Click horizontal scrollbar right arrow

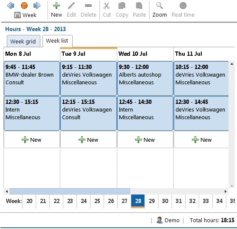click(x=226, y=192)
